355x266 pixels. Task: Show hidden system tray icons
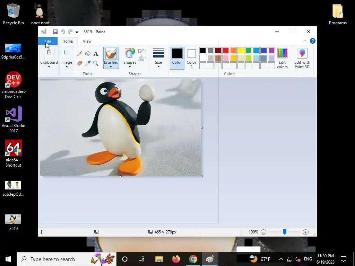[281, 259]
